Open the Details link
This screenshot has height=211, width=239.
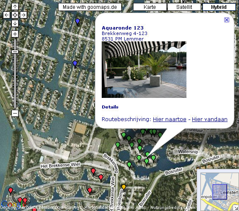[110, 107]
